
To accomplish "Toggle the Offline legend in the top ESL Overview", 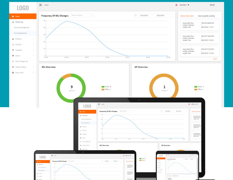I will (107, 89).
